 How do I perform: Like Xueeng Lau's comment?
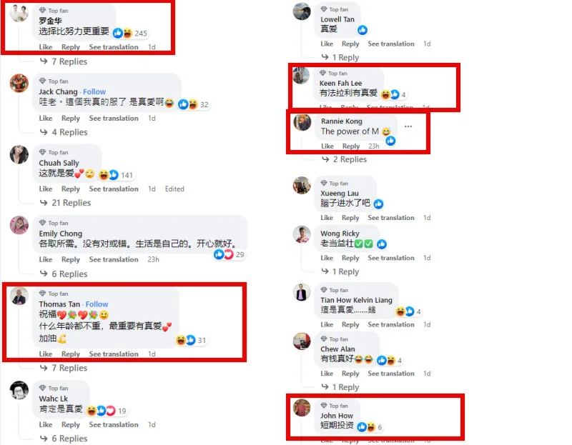pyautogui.click(x=327, y=218)
